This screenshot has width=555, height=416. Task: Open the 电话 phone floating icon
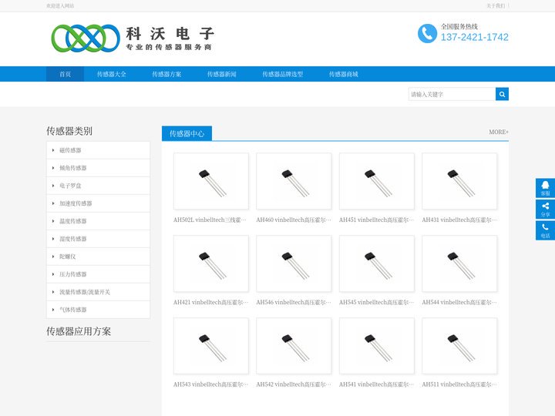(x=545, y=230)
